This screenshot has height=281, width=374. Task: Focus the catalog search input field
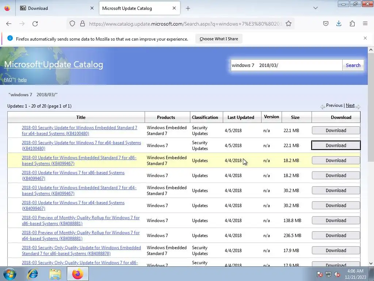[x=286, y=65]
